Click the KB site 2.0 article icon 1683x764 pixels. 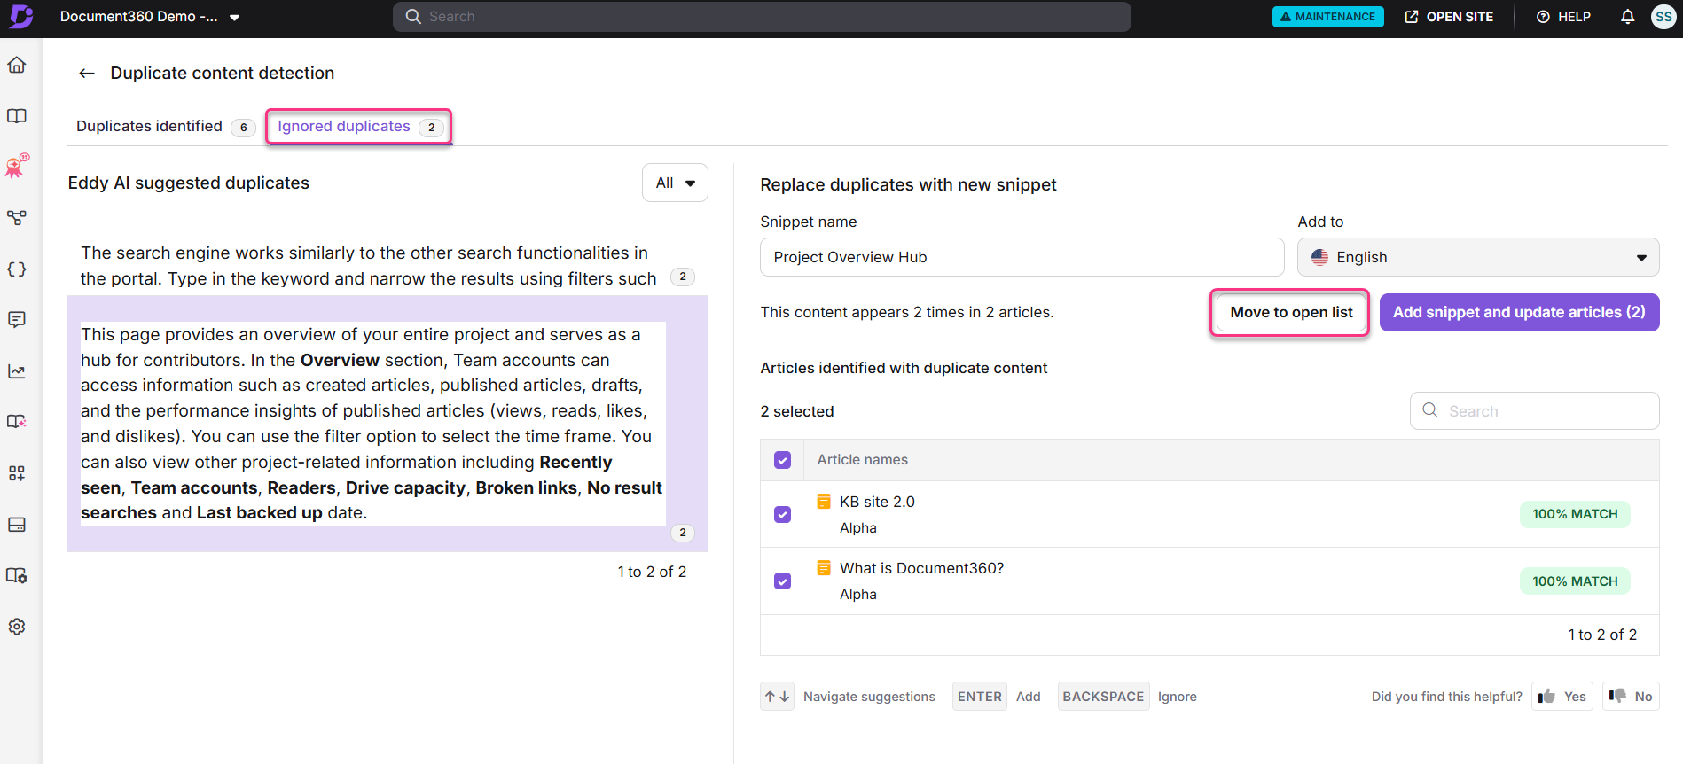824,502
